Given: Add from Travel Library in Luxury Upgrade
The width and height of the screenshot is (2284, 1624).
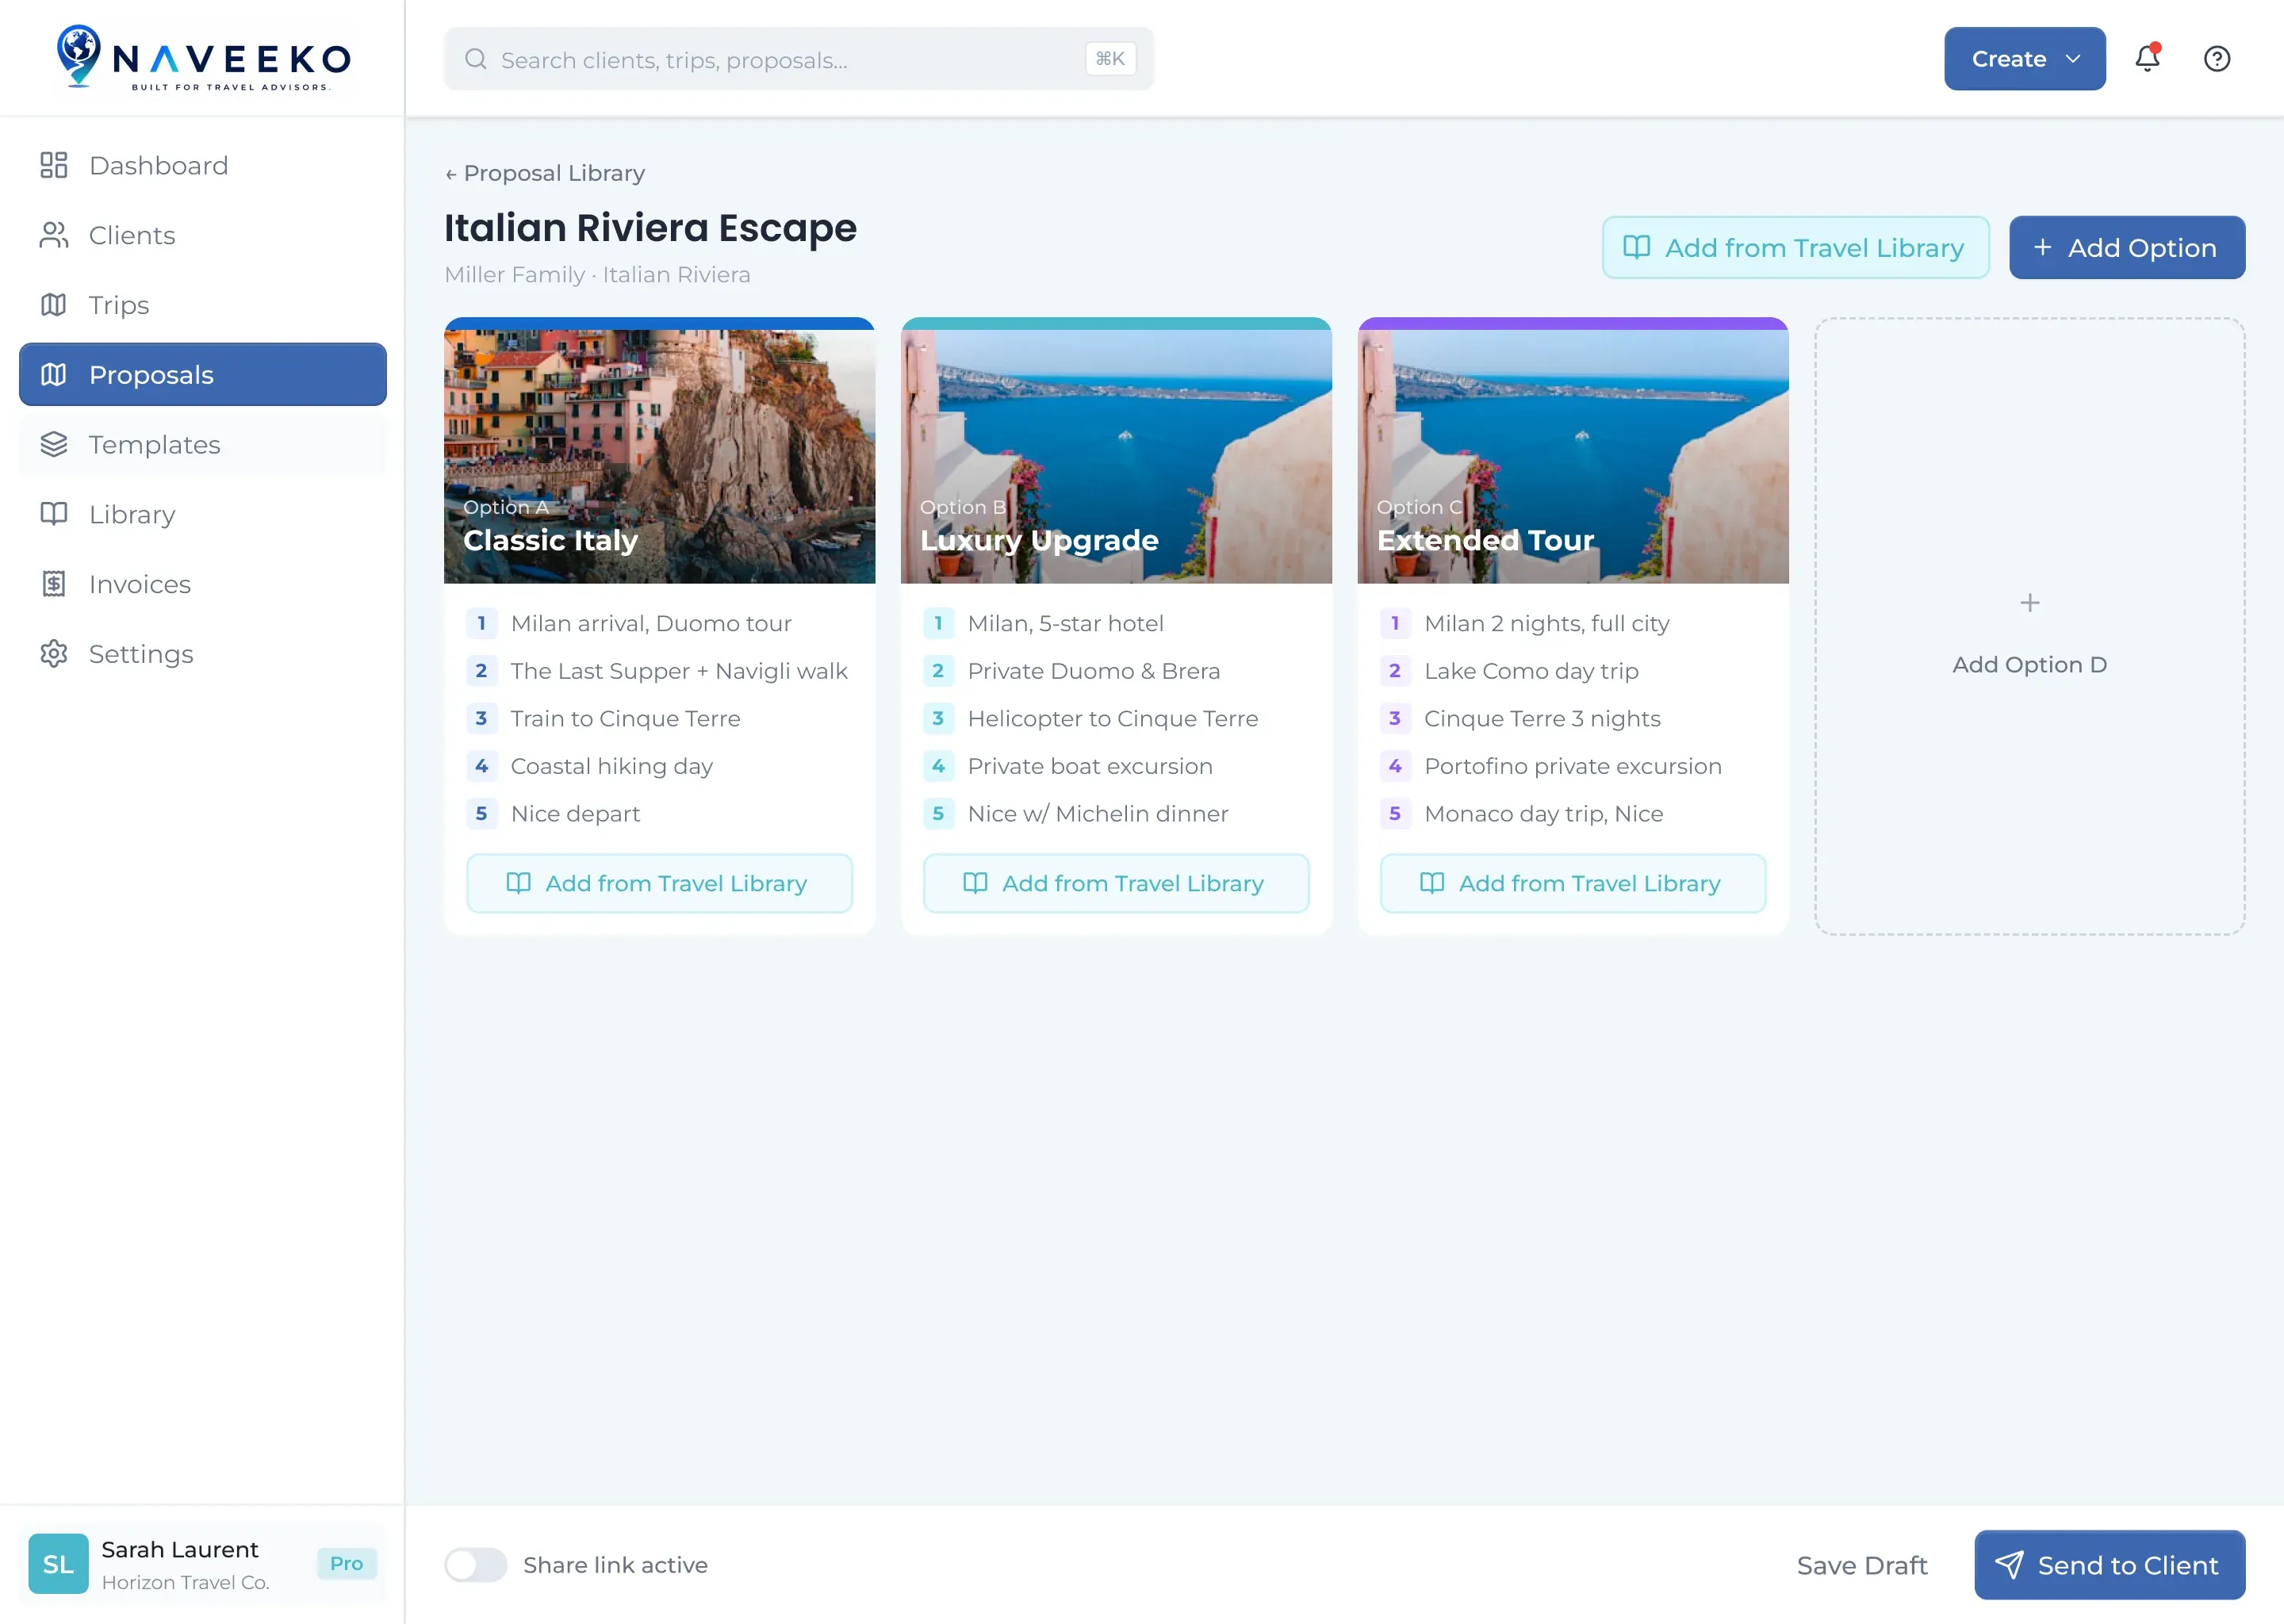Looking at the screenshot, I should [1116, 883].
